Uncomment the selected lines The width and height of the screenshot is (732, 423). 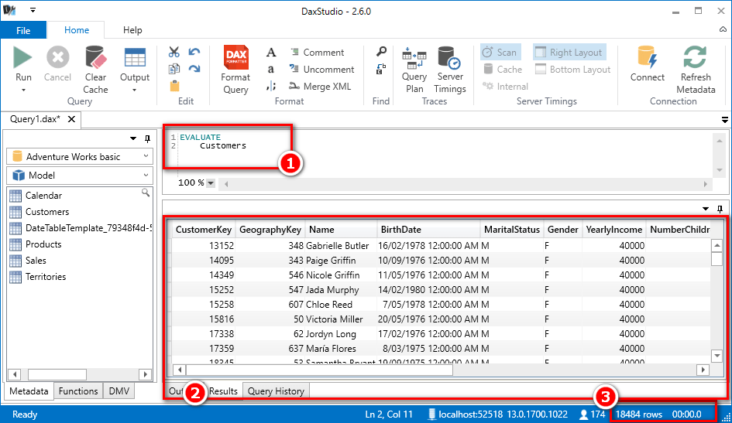coord(321,70)
